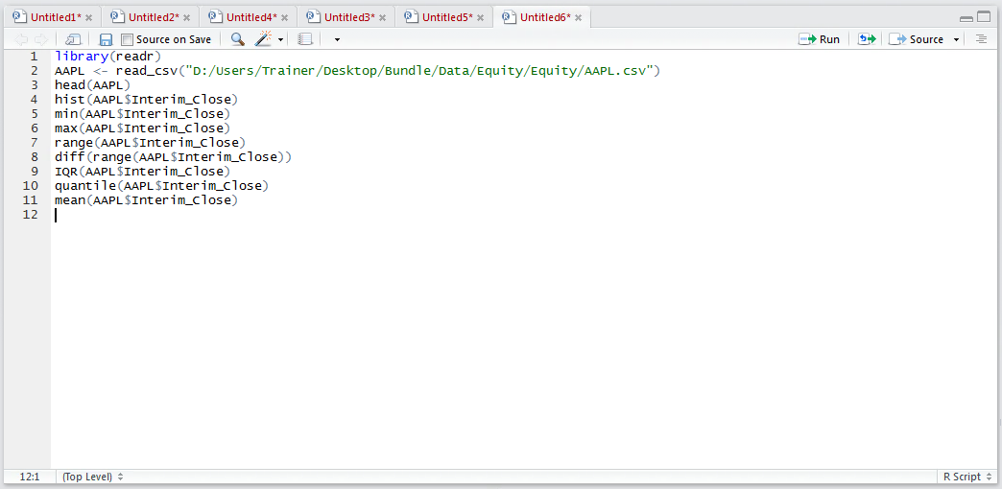Click line number 1 in gutter

[34, 57]
